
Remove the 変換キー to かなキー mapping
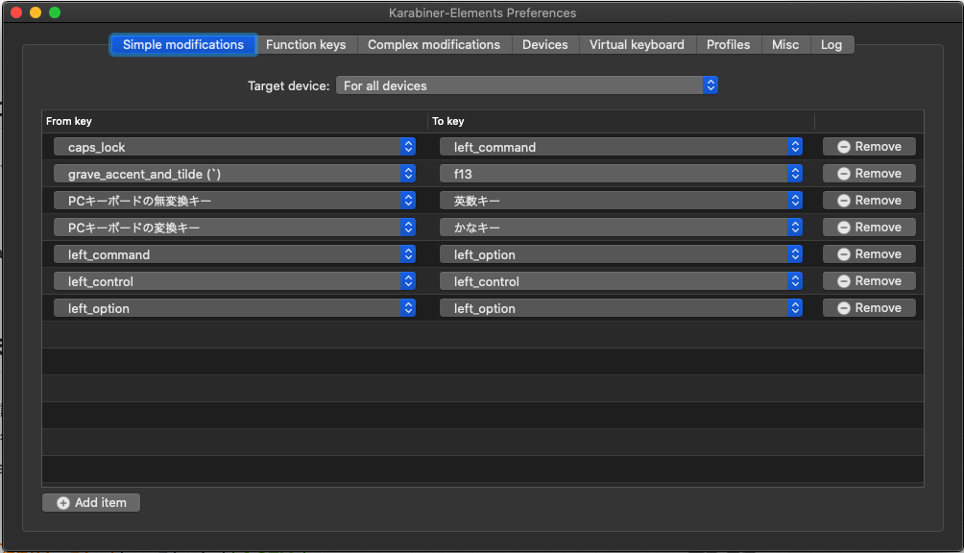coord(869,228)
